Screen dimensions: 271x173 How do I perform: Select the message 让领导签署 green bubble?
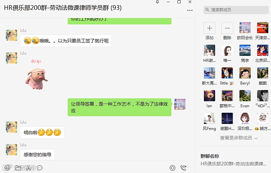pos(120,107)
